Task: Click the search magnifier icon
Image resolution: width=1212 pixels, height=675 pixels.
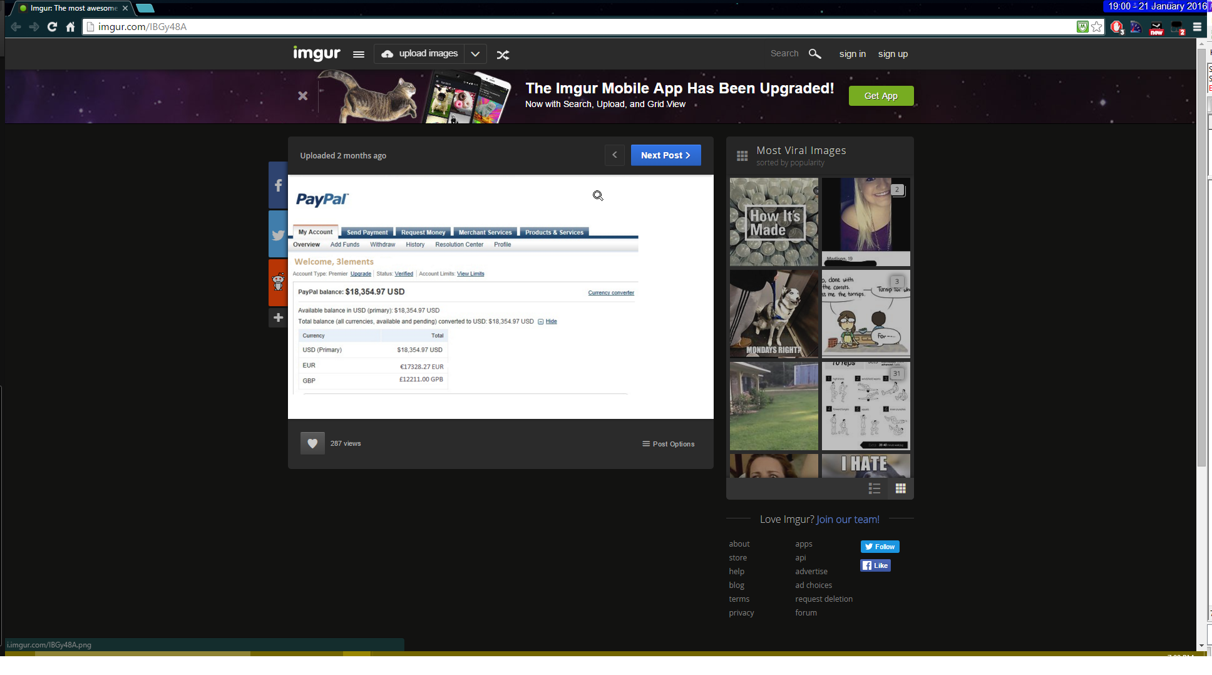Action: point(814,54)
